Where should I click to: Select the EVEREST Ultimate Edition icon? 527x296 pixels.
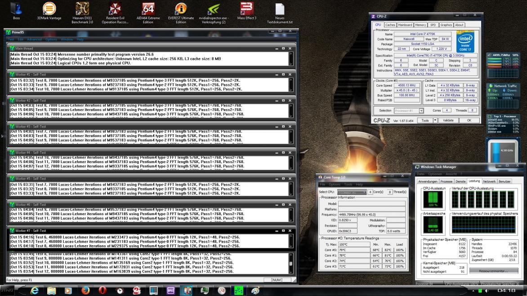point(181,13)
